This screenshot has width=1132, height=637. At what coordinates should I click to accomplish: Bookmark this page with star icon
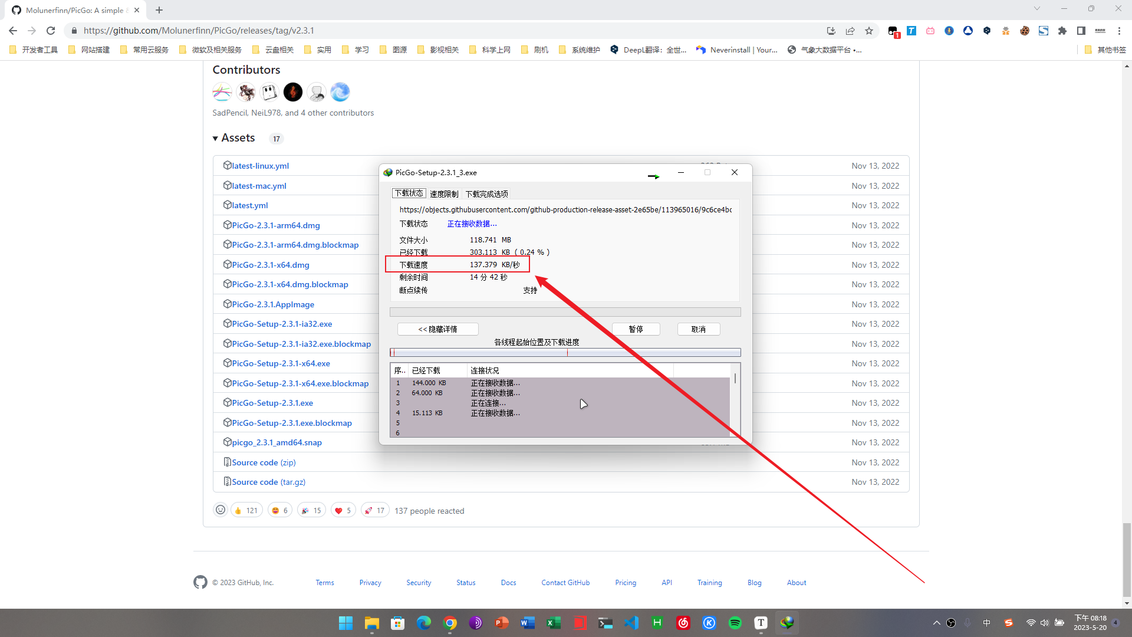click(869, 31)
